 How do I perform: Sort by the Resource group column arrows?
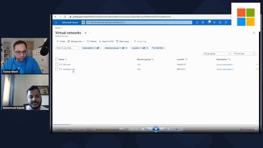click(x=152, y=59)
